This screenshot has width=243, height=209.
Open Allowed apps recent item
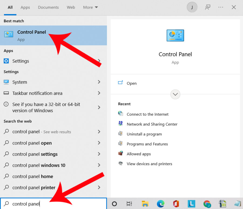pyautogui.click(x=139, y=154)
